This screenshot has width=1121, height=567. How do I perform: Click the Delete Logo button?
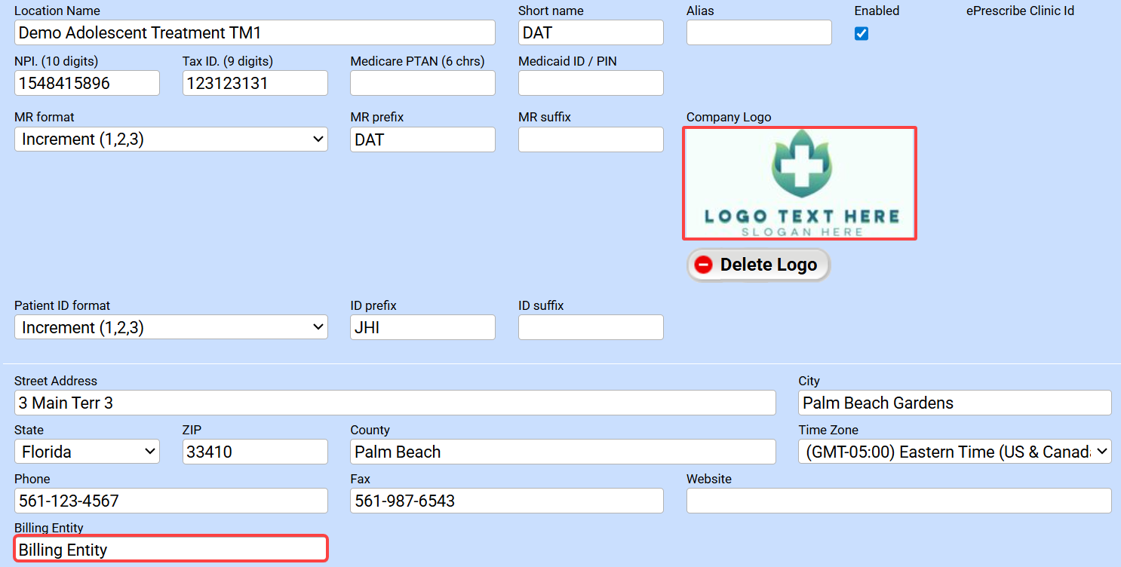tap(757, 265)
